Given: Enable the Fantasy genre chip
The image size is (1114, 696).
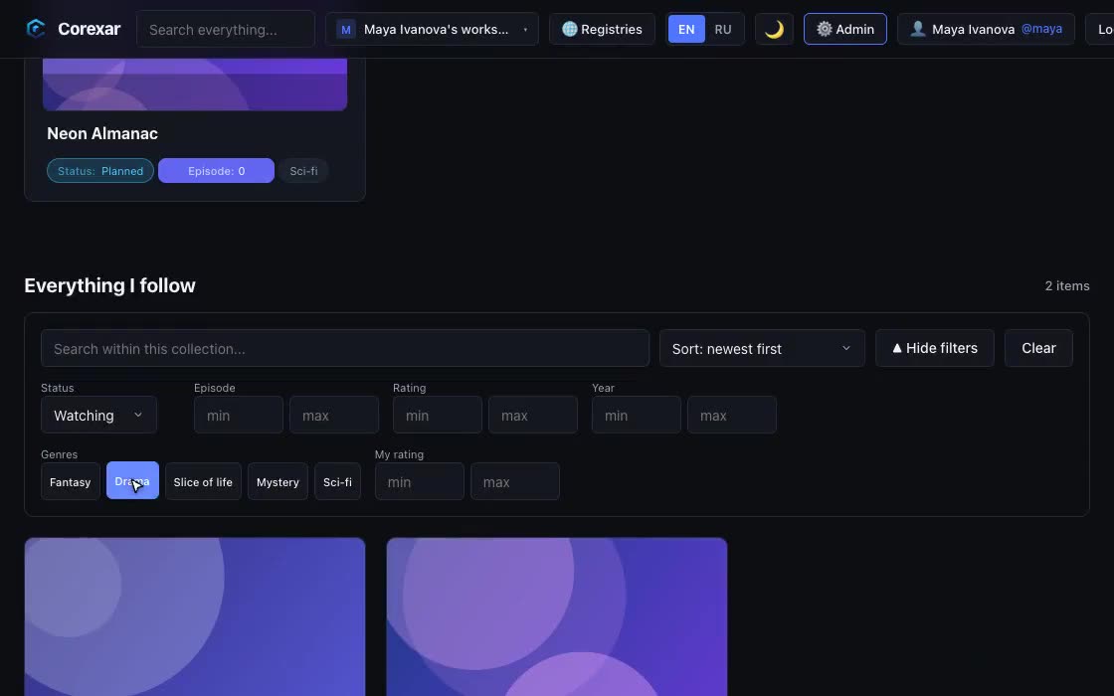Looking at the screenshot, I should [x=71, y=481].
